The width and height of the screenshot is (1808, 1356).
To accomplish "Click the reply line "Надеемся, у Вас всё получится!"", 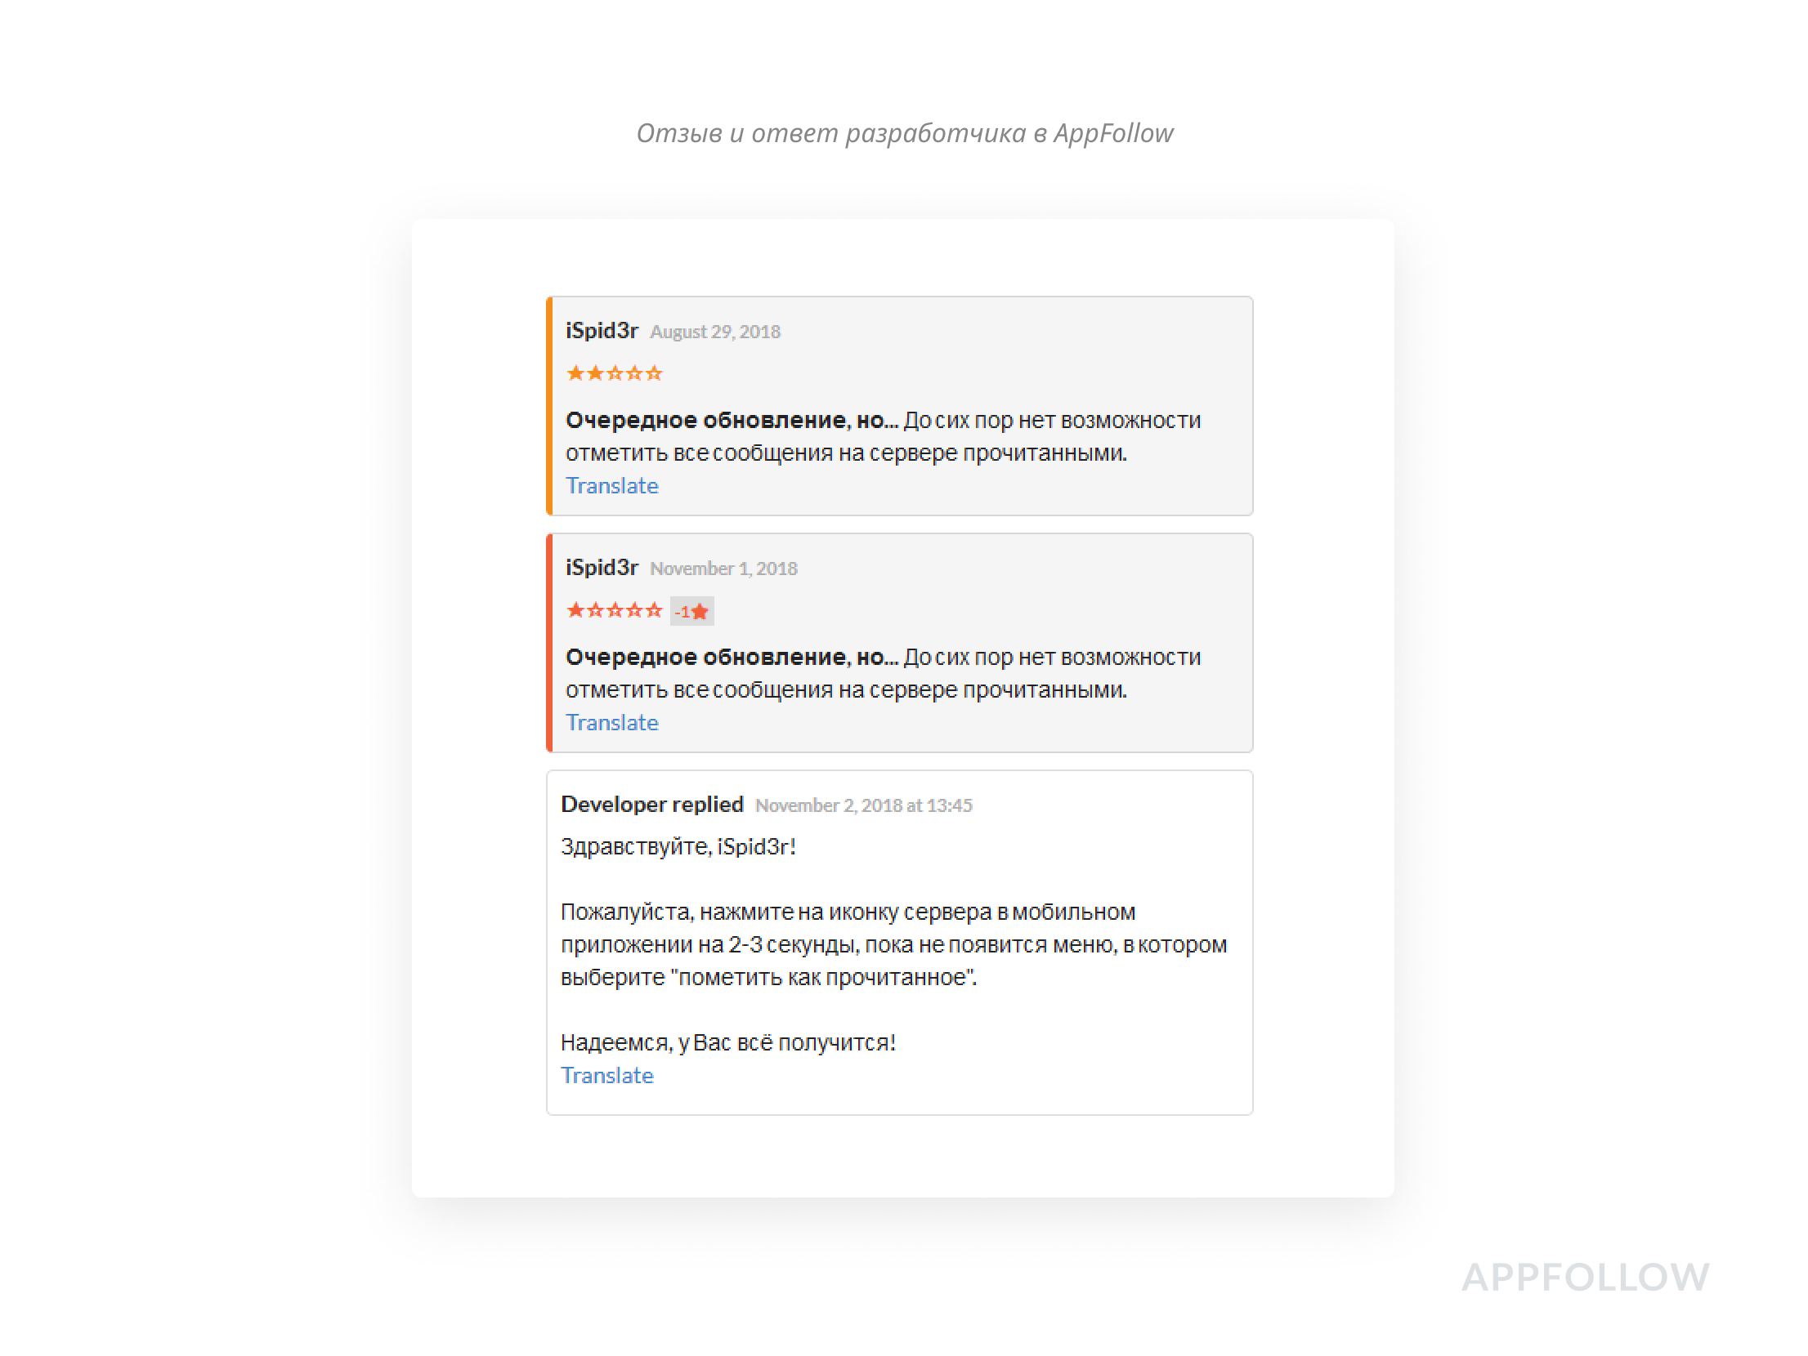I will [727, 1043].
